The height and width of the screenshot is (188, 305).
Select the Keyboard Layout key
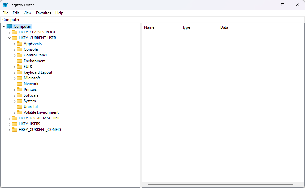coord(38,72)
